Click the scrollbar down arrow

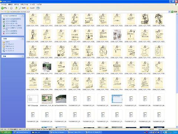tap(177, 127)
